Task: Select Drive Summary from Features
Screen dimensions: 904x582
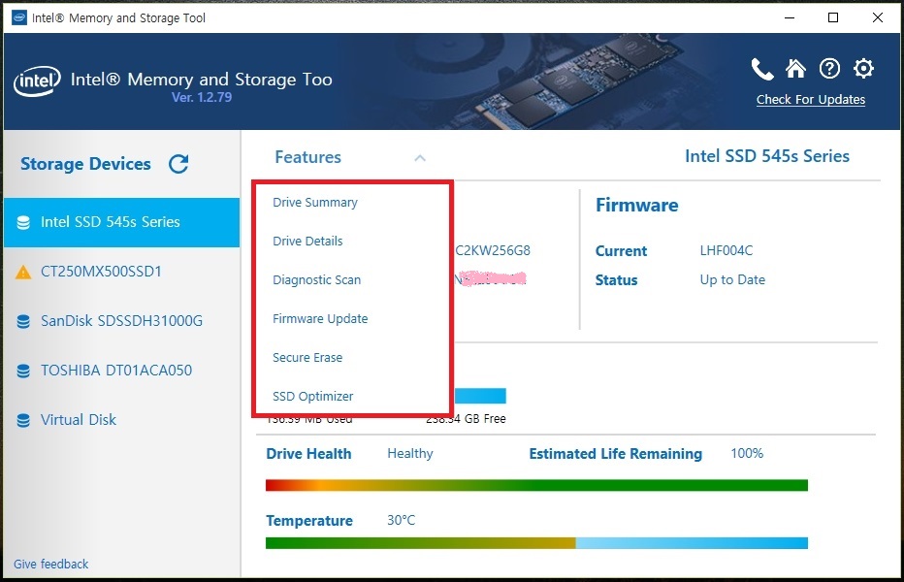Action: [x=315, y=203]
